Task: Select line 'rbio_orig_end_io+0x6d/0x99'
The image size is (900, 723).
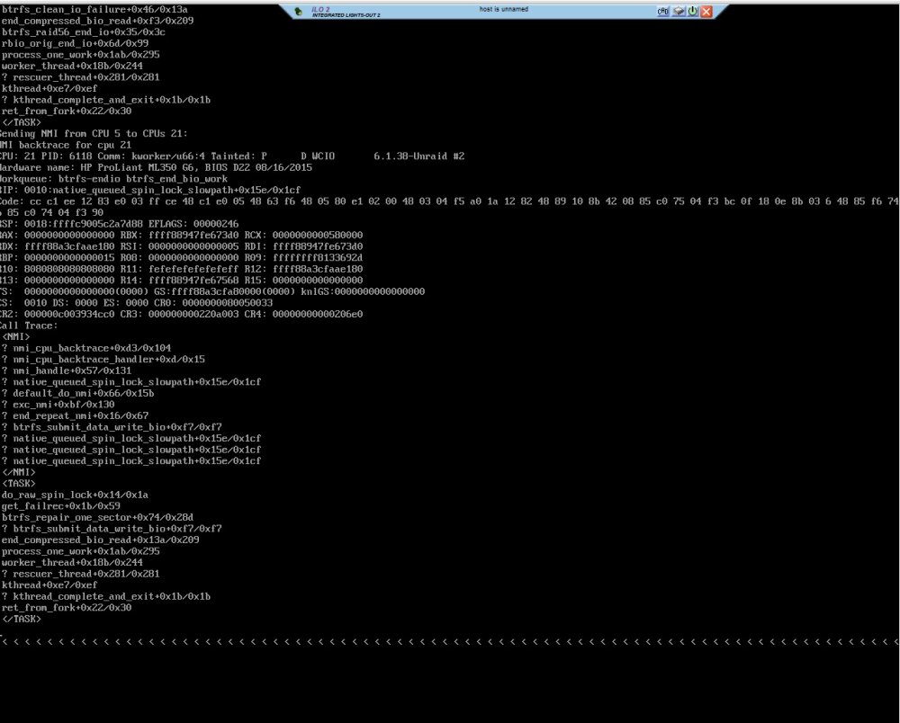Action: click(76, 43)
